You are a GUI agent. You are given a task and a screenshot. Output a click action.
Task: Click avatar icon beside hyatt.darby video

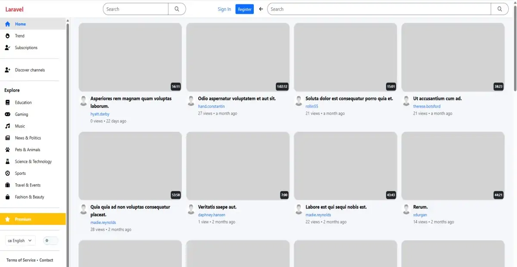point(84,101)
